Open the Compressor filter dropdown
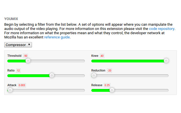Screen dimensions: 181x113 tap(18, 45)
